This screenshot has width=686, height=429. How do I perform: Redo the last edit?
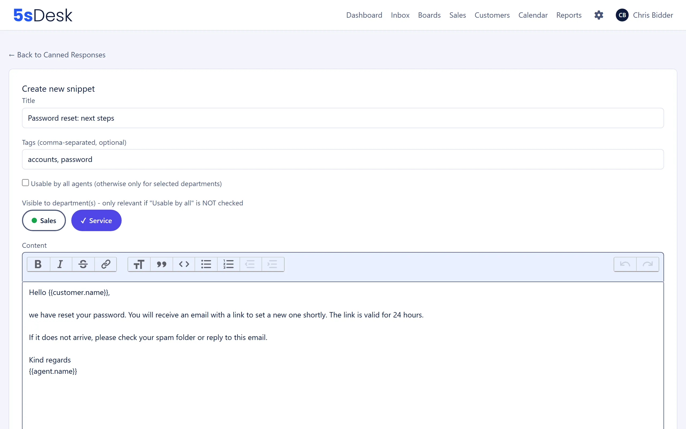pyautogui.click(x=647, y=264)
